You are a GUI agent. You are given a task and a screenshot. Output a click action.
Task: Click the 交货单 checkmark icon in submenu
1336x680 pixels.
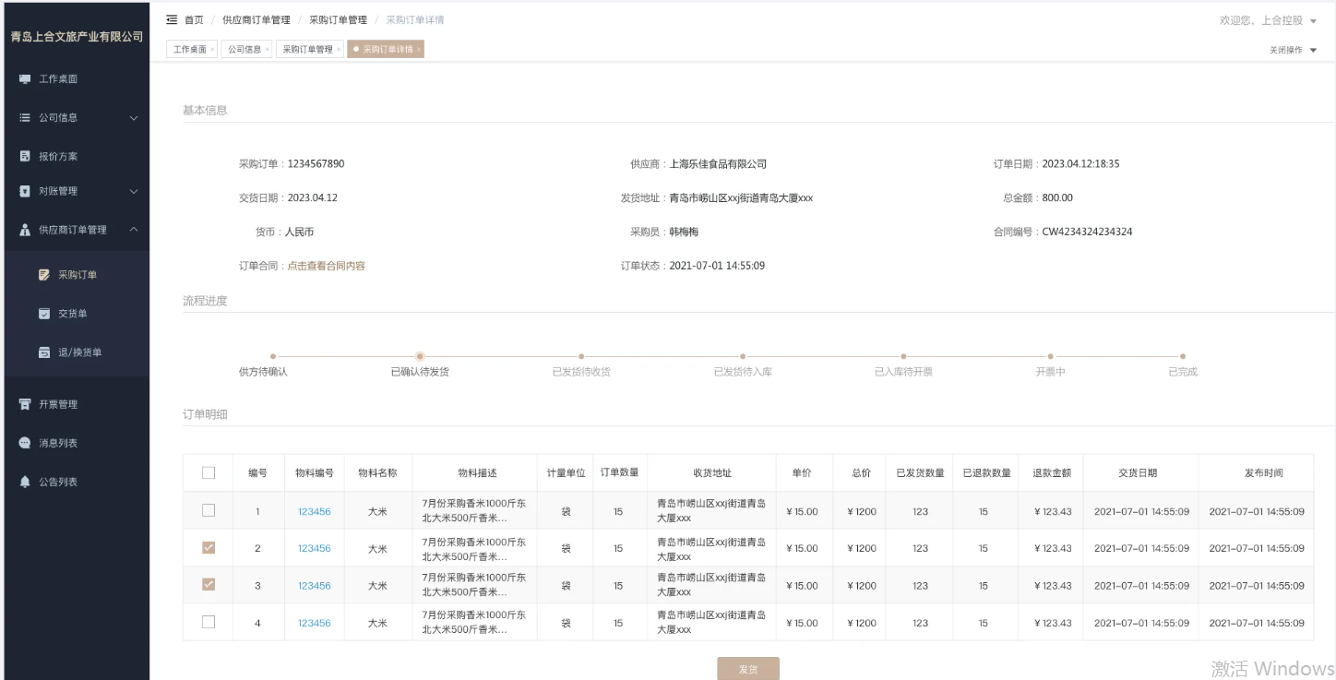pyautogui.click(x=44, y=314)
